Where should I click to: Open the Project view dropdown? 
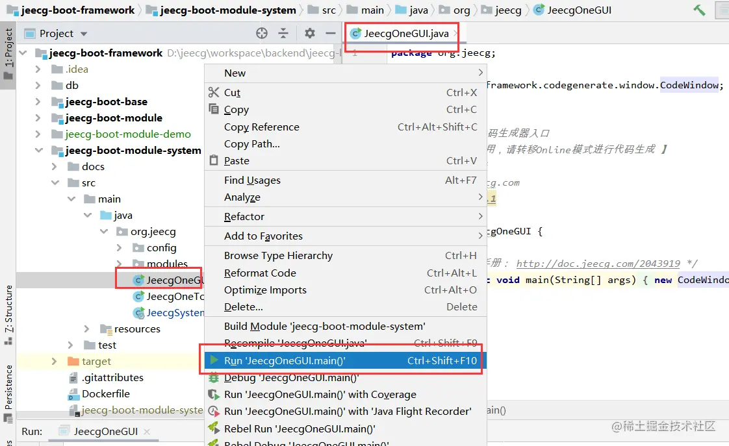click(x=84, y=34)
